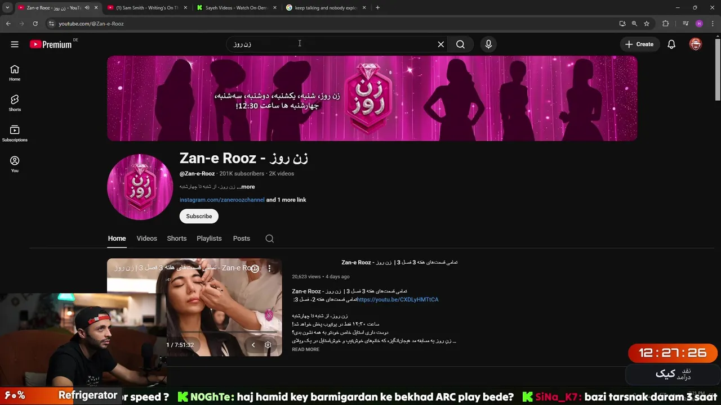The height and width of the screenshot is (405, 721).
Task: Select the channel Home tab
Action: tap(117, 238)
